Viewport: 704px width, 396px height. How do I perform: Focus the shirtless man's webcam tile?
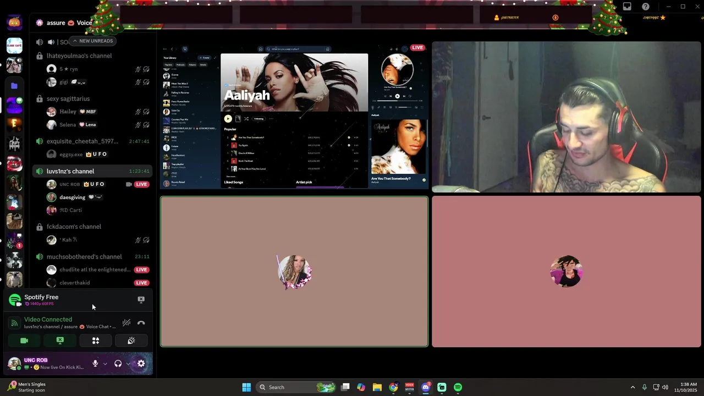click(566, 117)
